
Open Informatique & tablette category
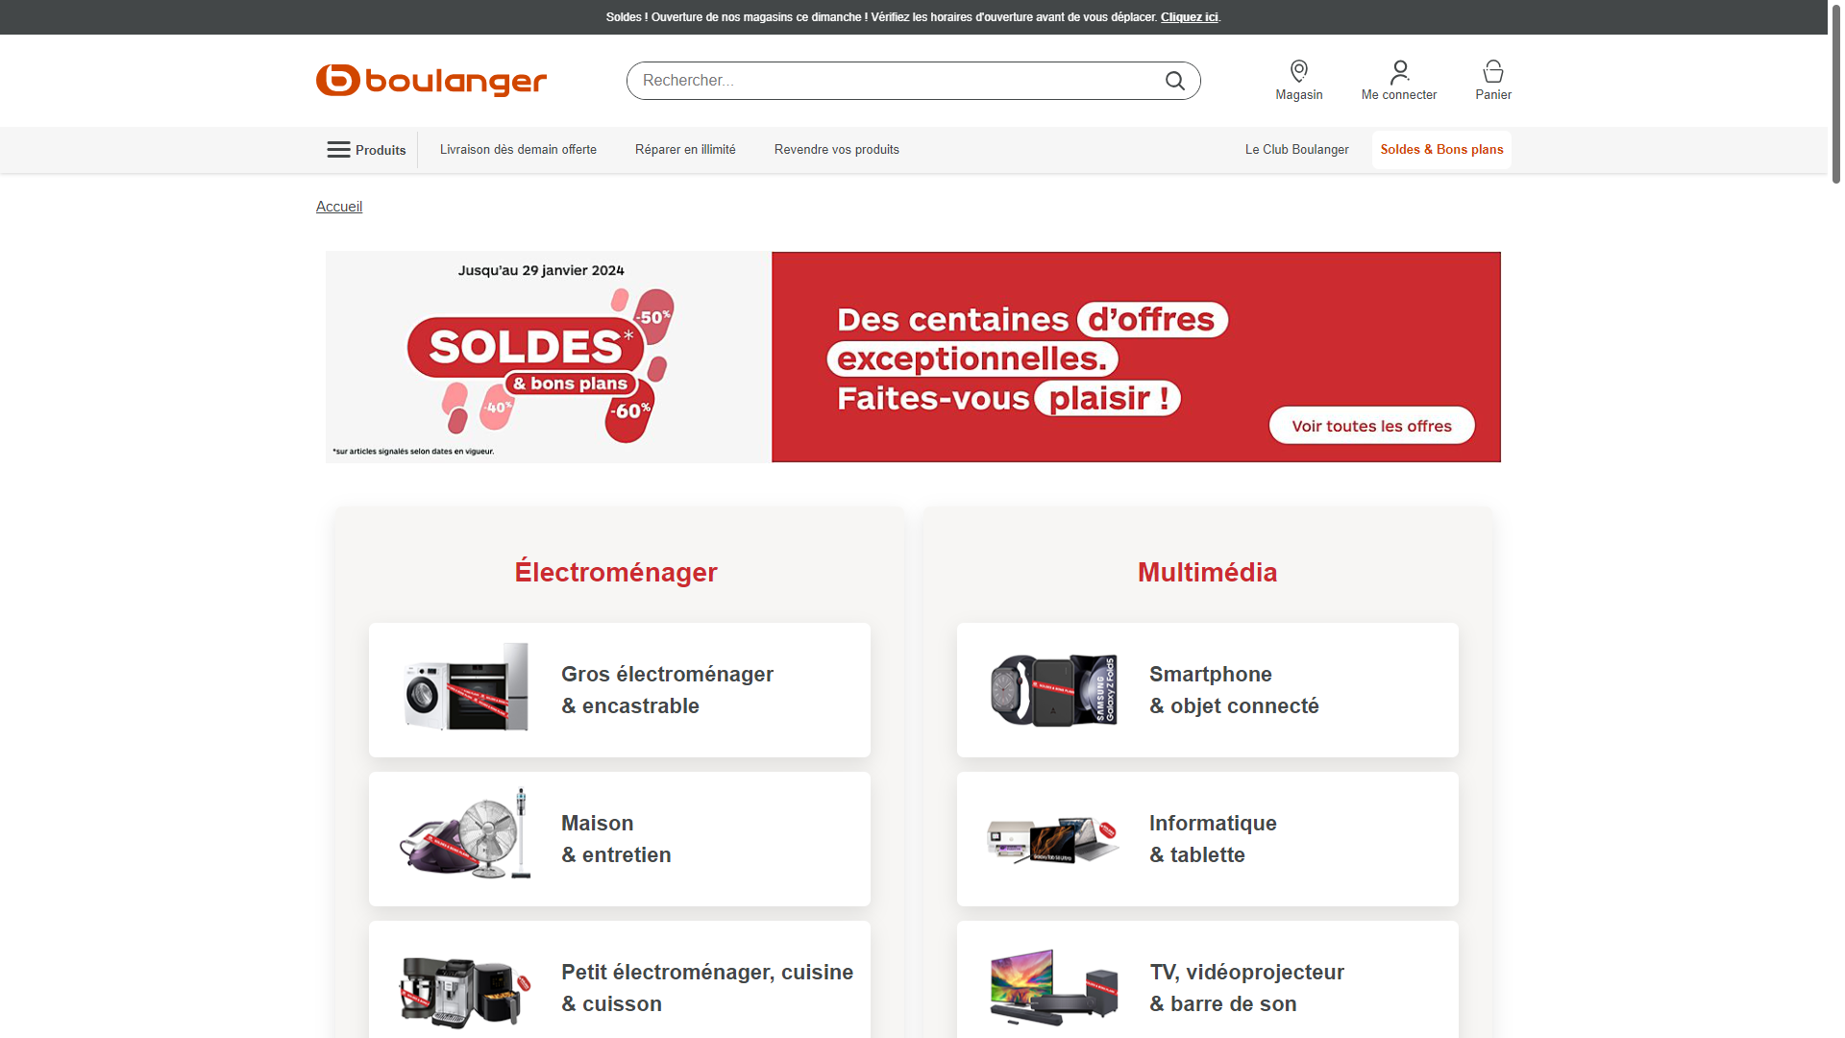point(1208,839)
